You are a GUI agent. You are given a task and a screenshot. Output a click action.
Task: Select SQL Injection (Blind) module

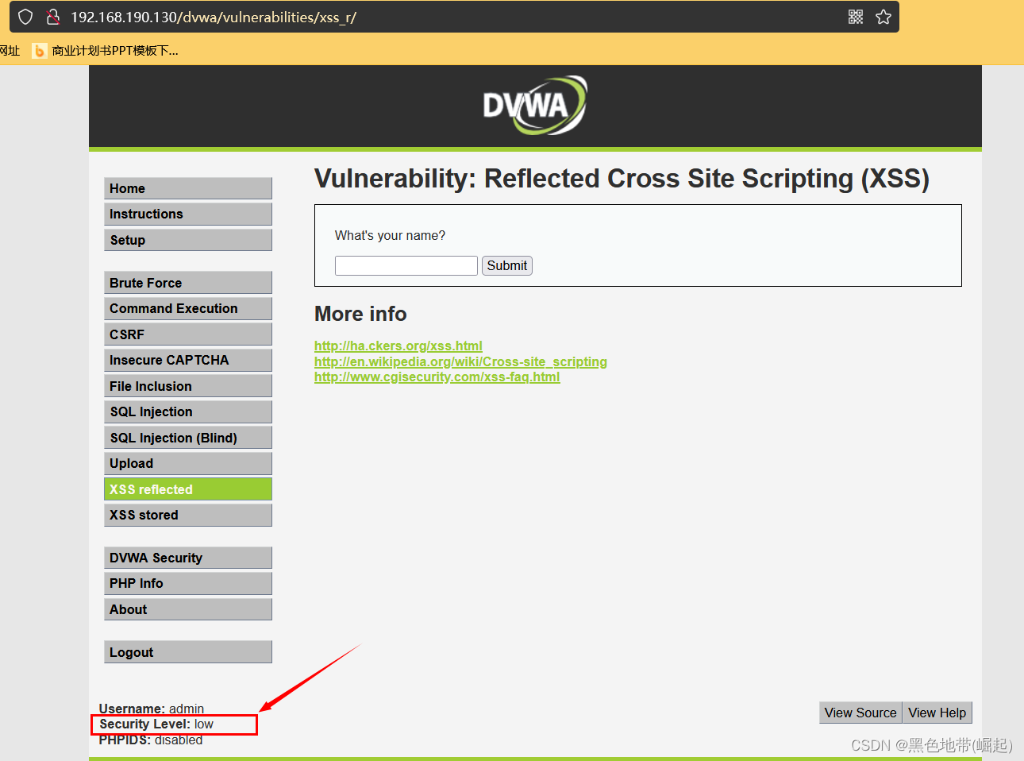click(x=187, y=437)
